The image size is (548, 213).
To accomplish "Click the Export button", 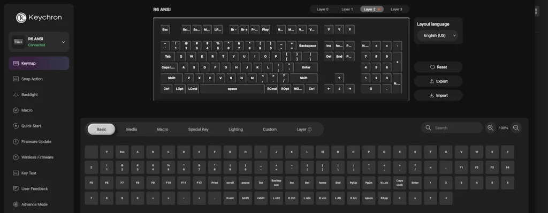I will point(438,81).
